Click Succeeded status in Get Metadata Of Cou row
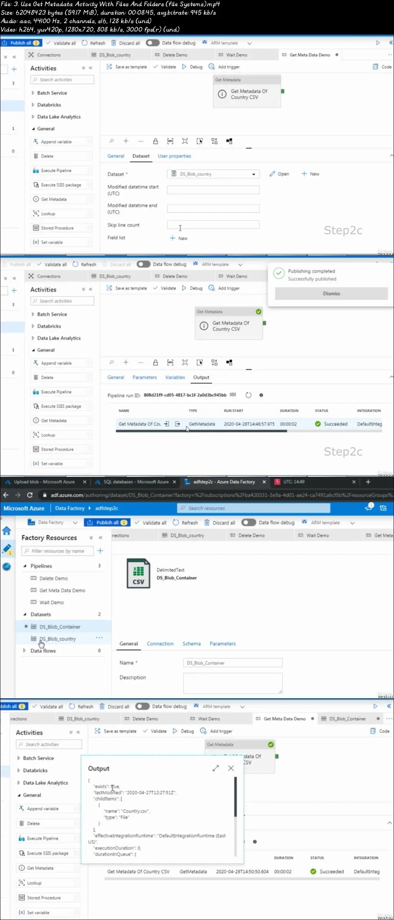Image resolution: width=394 pixels, height=920 pixels. pos(331,424)
